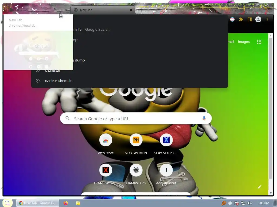Screen dimensions: 277x207
Task: Customize this page with pencil icon
Action: [259, 187]
